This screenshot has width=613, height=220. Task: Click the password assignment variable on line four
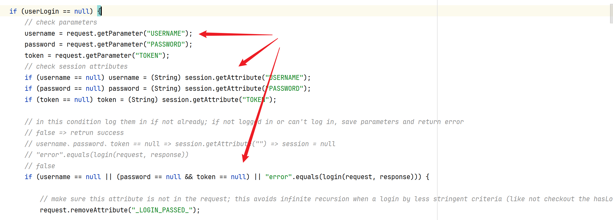(x=40, y=44)
